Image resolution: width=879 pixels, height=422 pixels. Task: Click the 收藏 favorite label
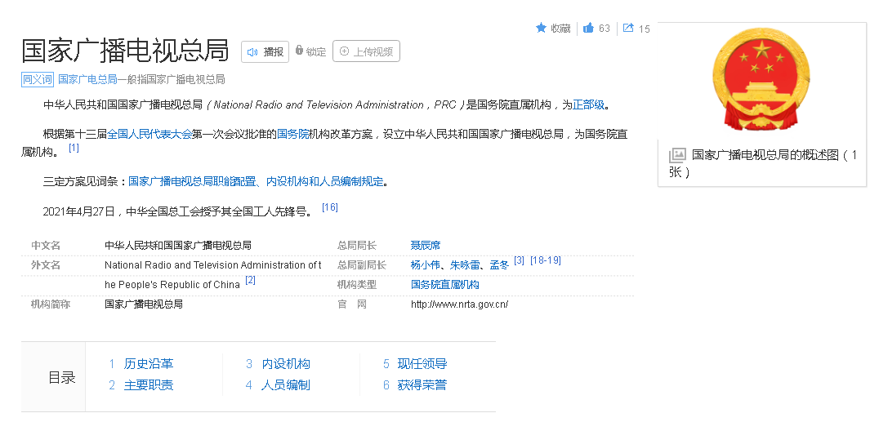tap(560, 28)
